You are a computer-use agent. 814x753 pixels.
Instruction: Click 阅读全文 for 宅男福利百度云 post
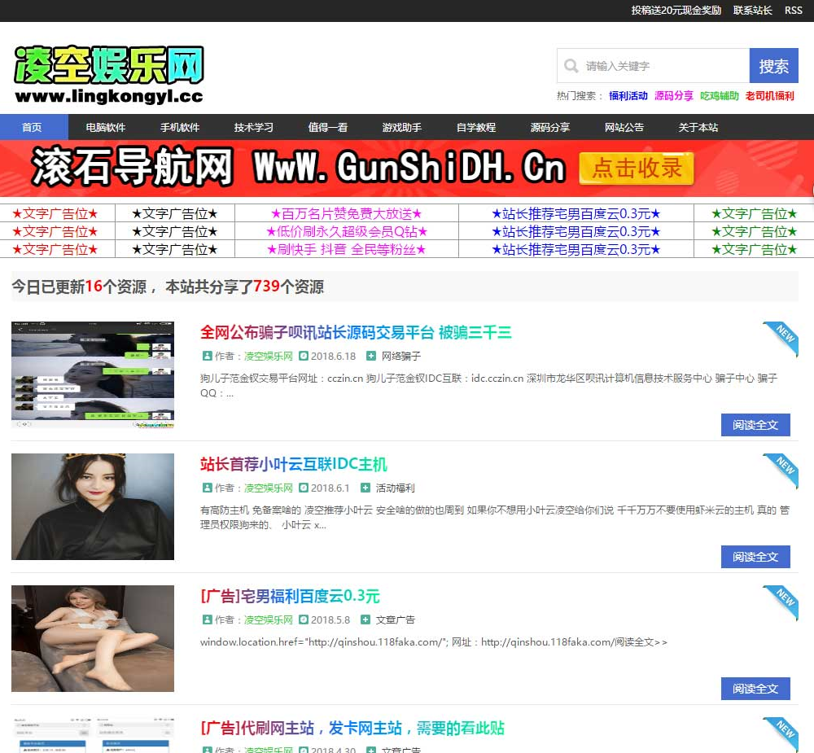coord(755,689)
